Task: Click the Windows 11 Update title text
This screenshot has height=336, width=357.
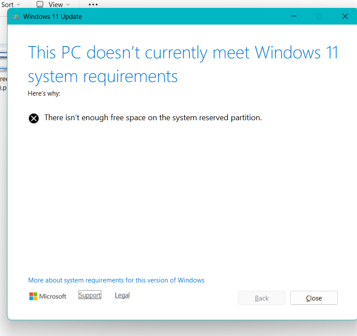Action: click(x=53, y=16)
